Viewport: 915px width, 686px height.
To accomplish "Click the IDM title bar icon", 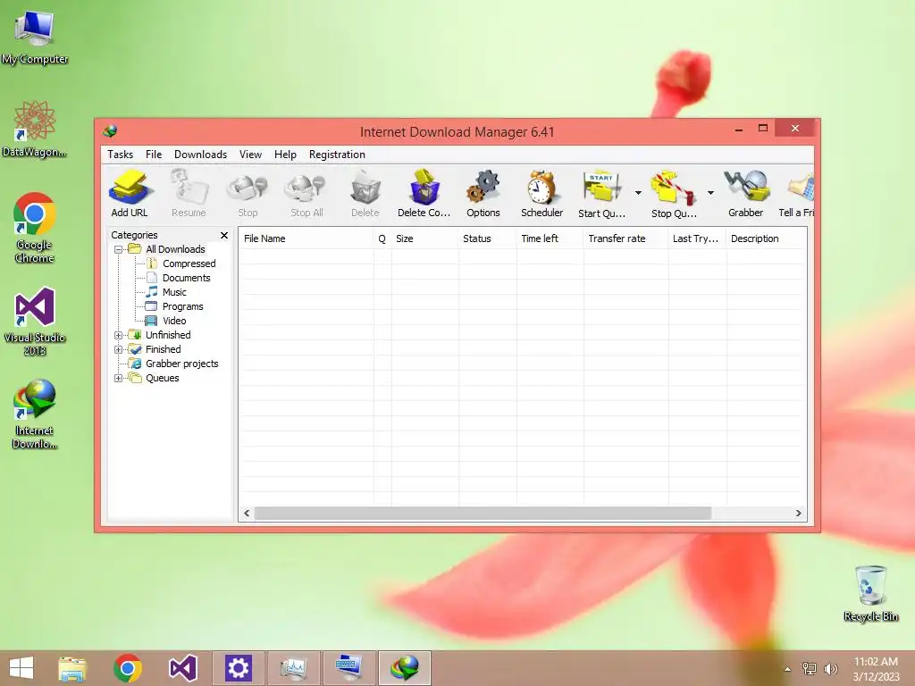I will pyautogui.click(x=110, y=131).
